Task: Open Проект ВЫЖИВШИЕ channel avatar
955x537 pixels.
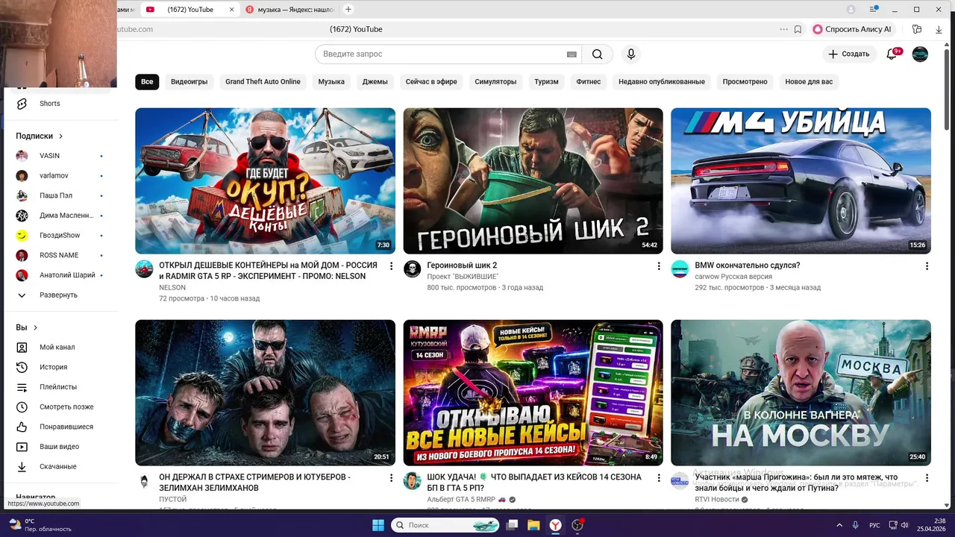Action: 412,269
